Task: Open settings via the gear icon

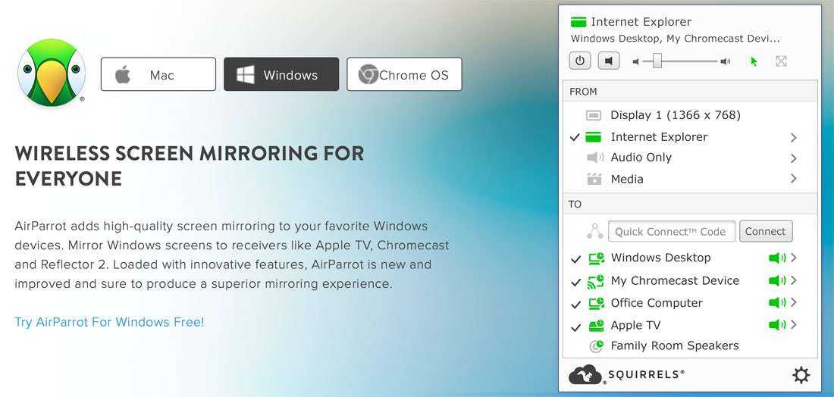Action: [x=801, y=375]
